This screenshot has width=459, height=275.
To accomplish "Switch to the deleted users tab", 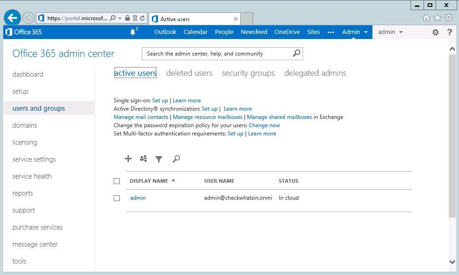I will [189, 73].
